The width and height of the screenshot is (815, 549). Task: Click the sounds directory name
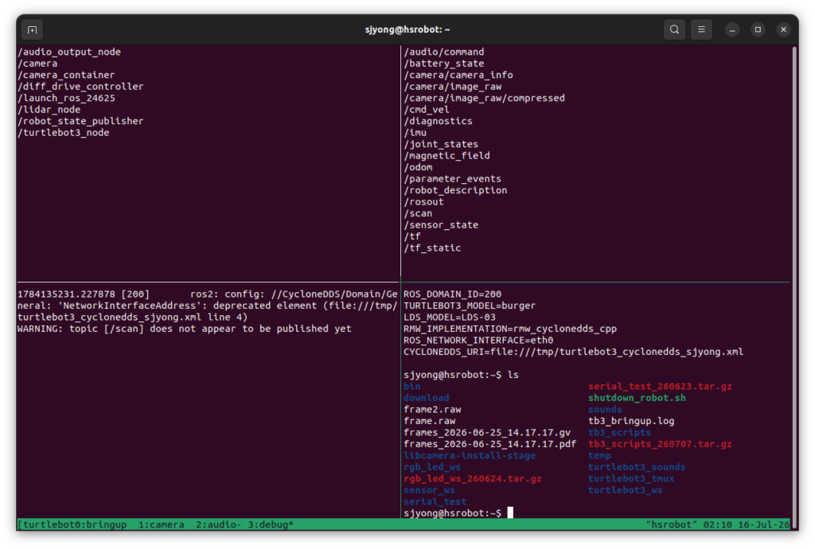click(606, 409)
